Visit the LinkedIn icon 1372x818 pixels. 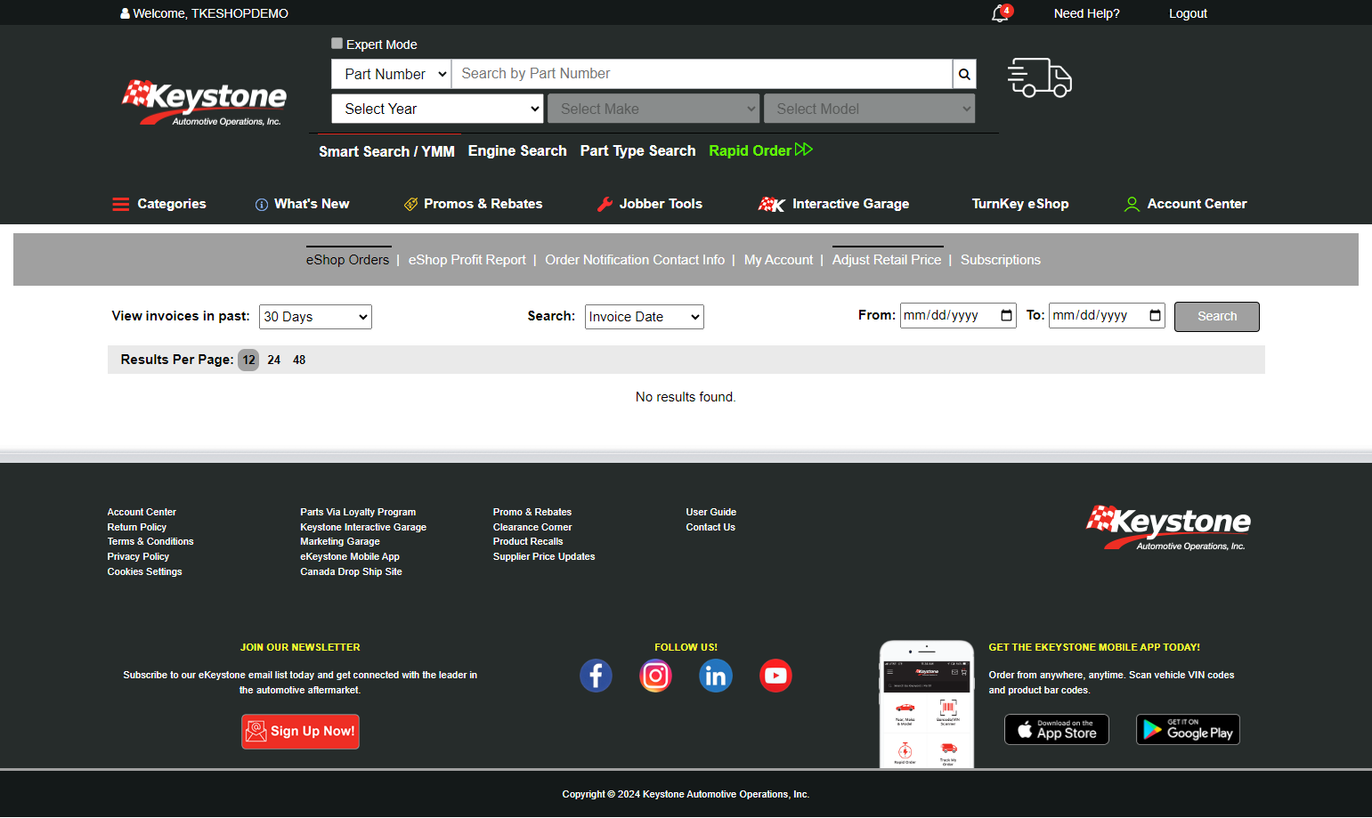click(x=716, y=676)
